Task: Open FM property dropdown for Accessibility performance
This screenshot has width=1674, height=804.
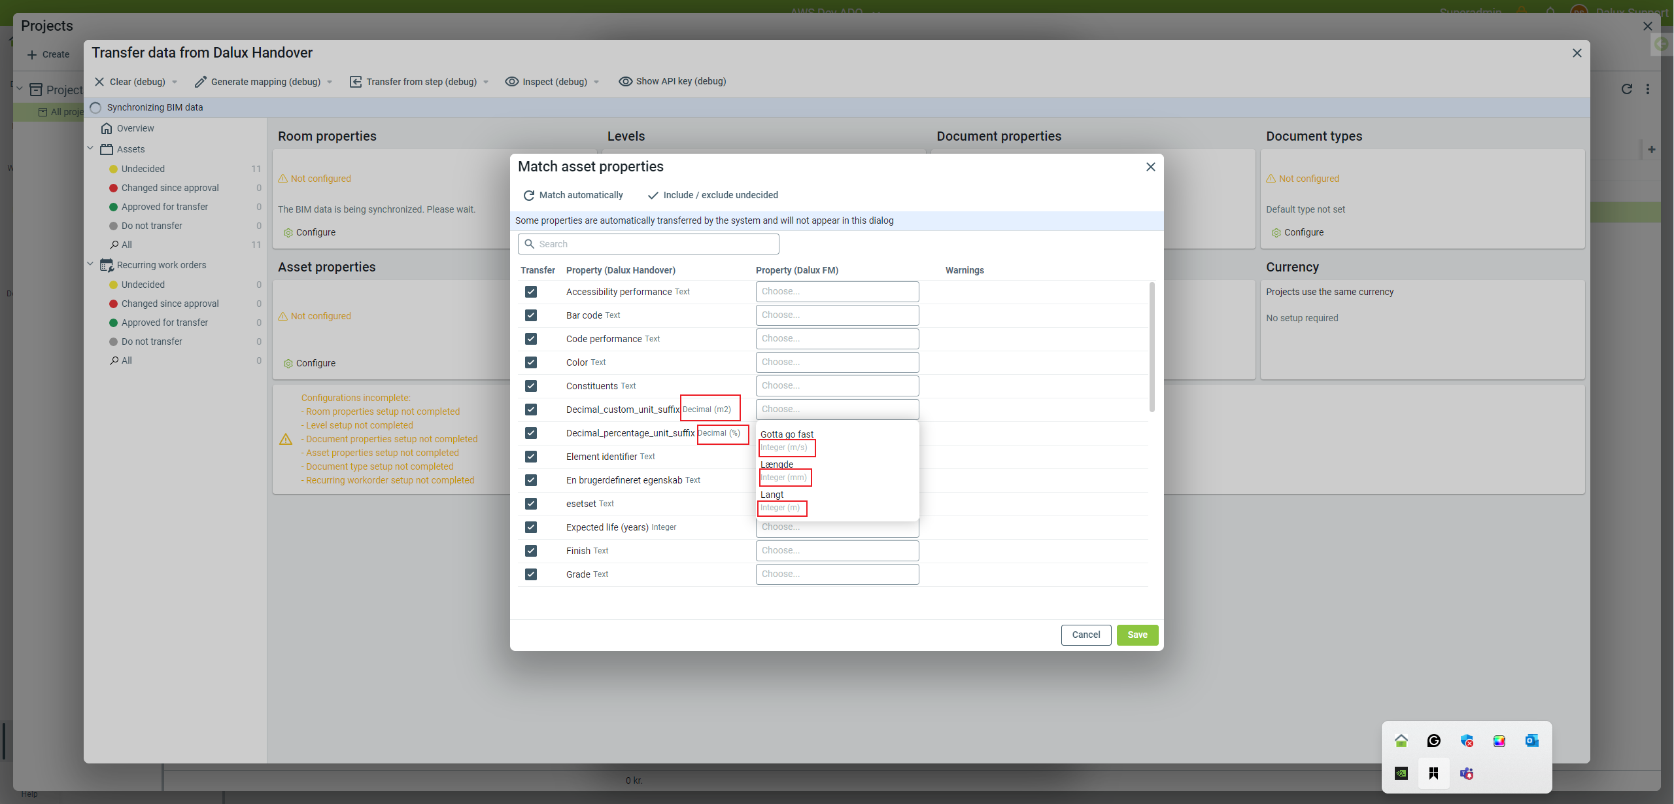Action: click(x=837, y=292)
